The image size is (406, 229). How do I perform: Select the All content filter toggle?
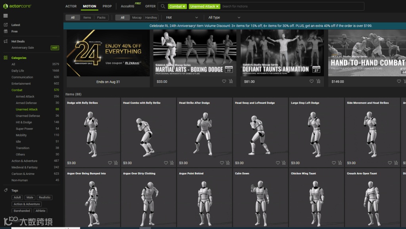73,17
